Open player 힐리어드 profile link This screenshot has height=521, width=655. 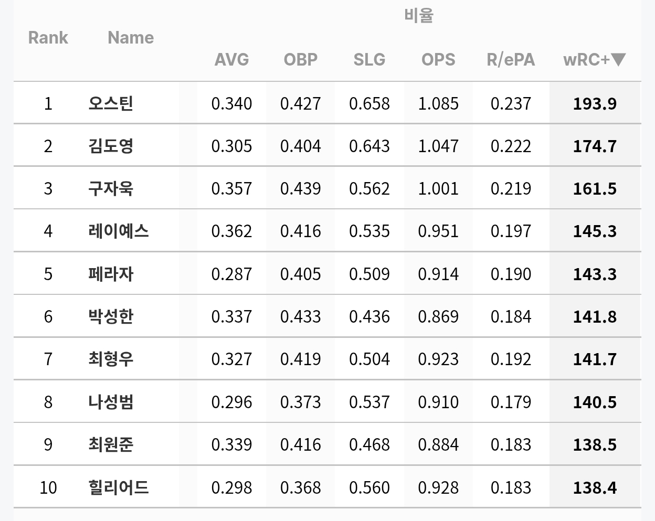click(x=119, y=487)
